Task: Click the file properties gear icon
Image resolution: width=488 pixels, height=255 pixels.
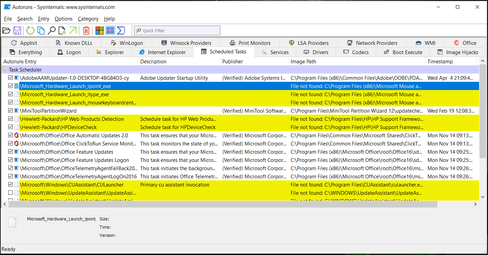Action: [x=62, y=30]
